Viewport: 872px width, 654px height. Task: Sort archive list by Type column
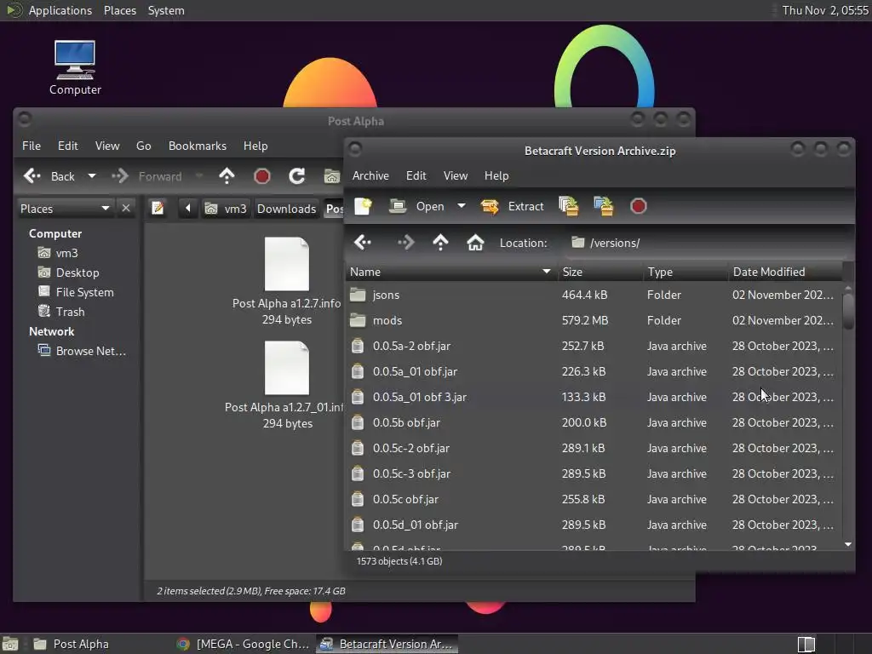click(686, 272)
